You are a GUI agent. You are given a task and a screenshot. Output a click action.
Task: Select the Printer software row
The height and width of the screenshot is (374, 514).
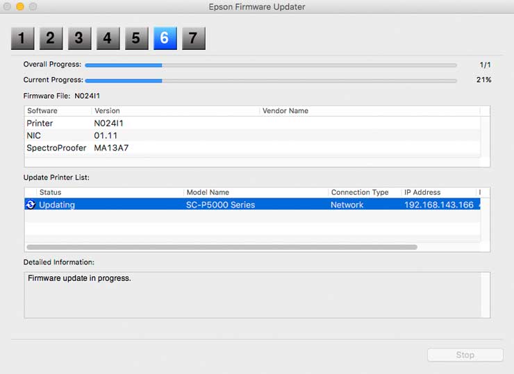(252, 123)
